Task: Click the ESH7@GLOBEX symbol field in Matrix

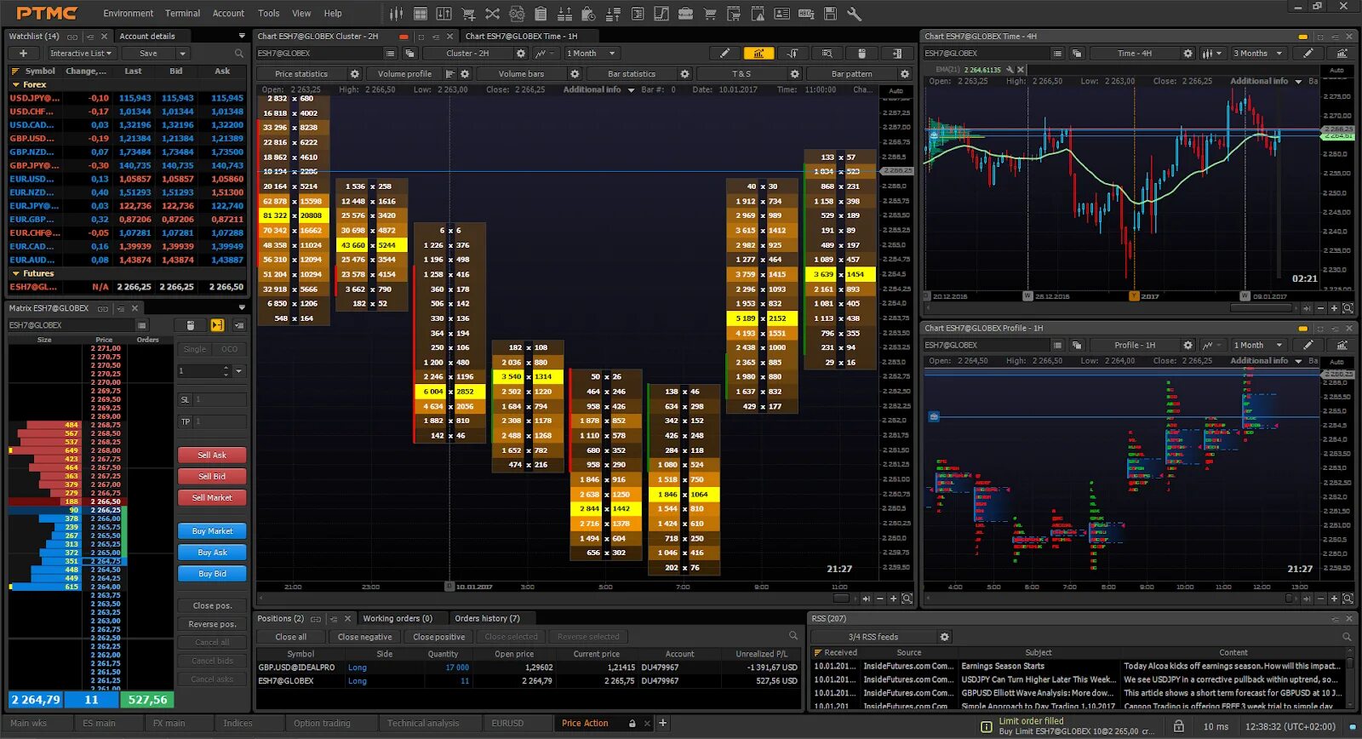Action: (71, 325)
